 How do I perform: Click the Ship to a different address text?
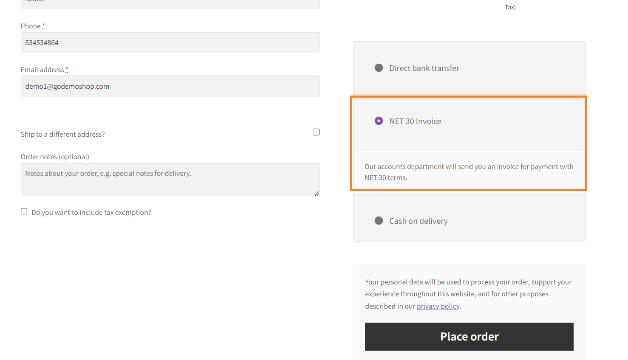pos(63,134)
